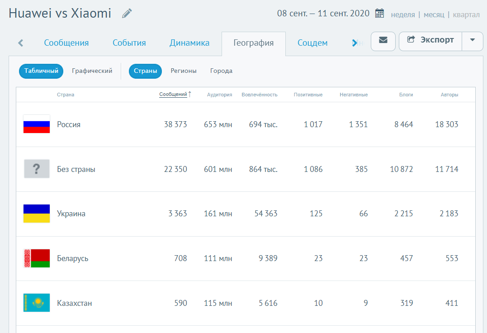Viewport: 487px width, 333px height.
Task: Select the География tab
Action: click(253, 43)
